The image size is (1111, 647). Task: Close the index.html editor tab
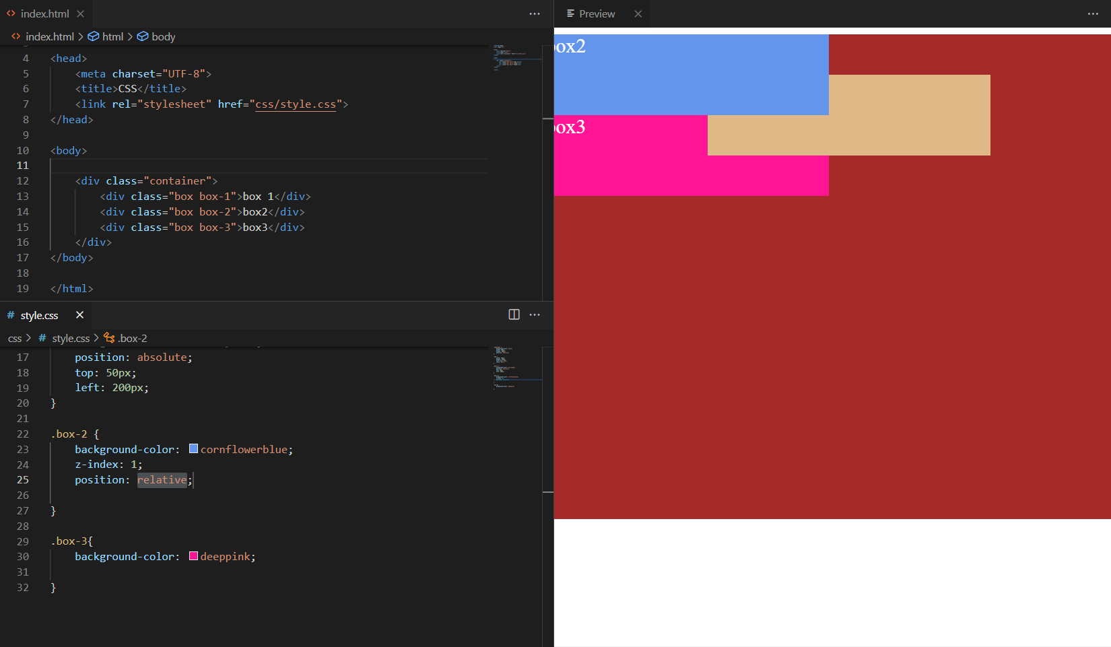(x=81, y=13)
